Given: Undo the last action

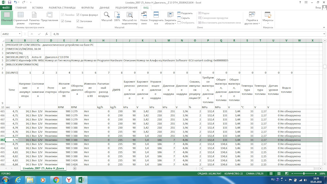Looking at the screenshot, I should [15, 2].
